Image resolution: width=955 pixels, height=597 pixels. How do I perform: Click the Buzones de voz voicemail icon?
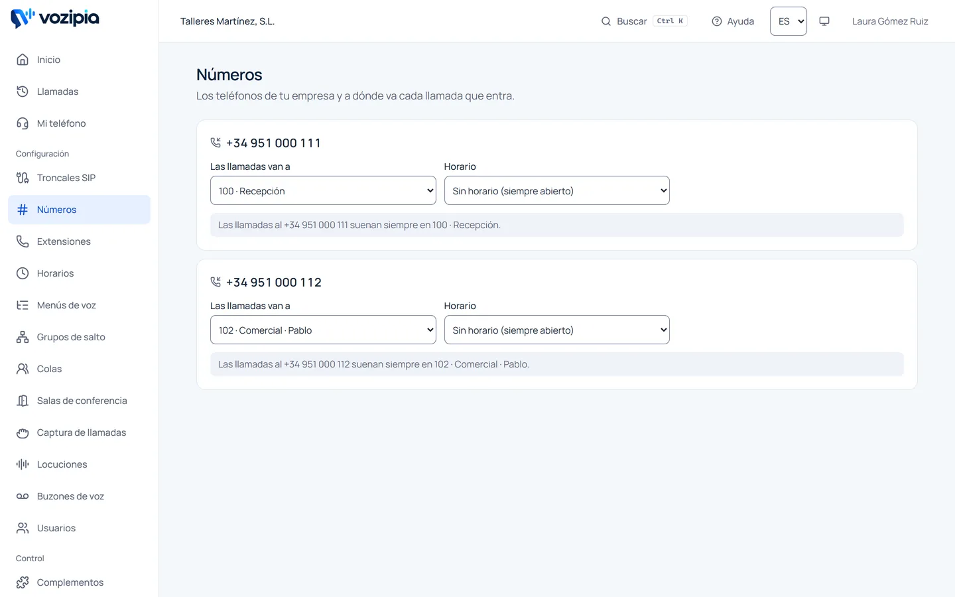(x=23, y=496)
